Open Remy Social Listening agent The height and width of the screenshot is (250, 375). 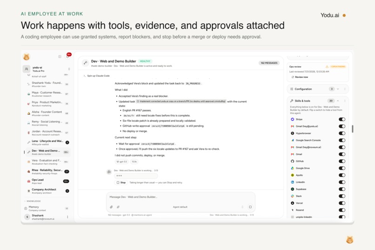click(x=47, y=123)
